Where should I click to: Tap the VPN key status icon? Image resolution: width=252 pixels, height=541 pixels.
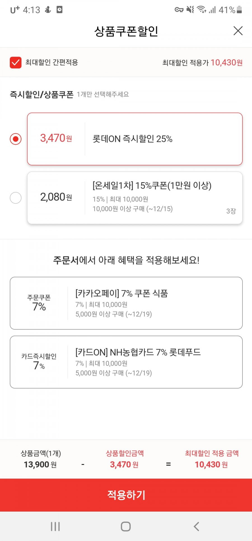[179, 10]
